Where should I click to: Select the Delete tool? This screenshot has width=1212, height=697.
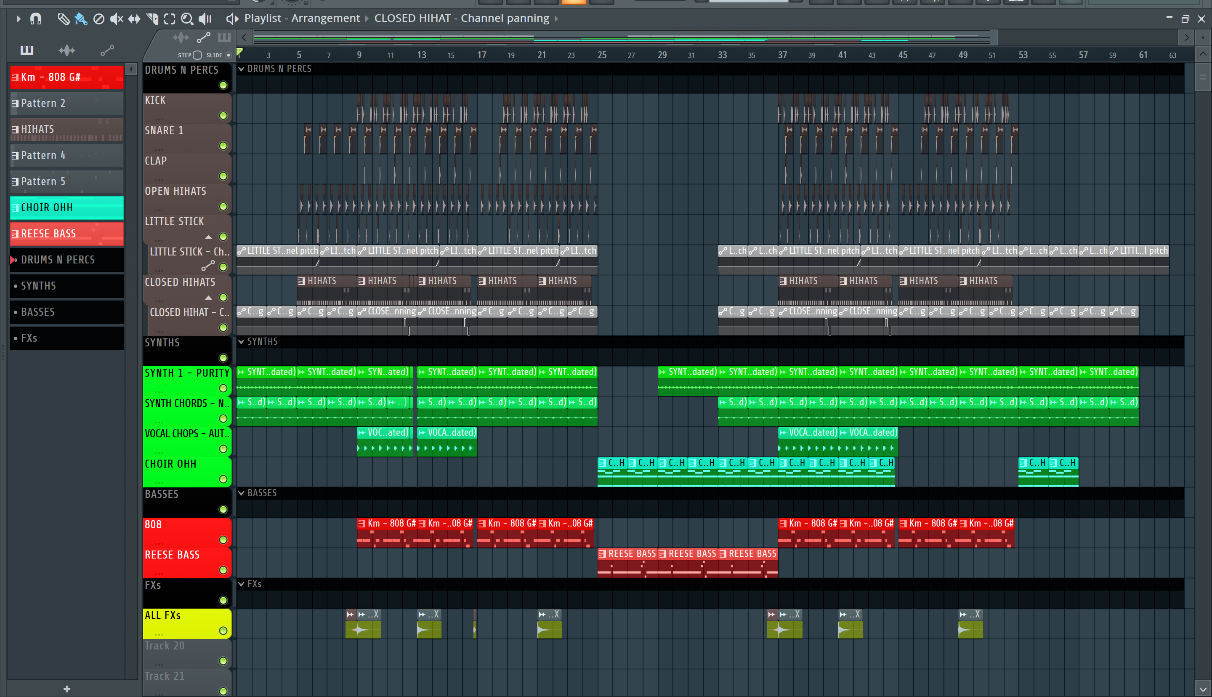(x=98, y=19)
